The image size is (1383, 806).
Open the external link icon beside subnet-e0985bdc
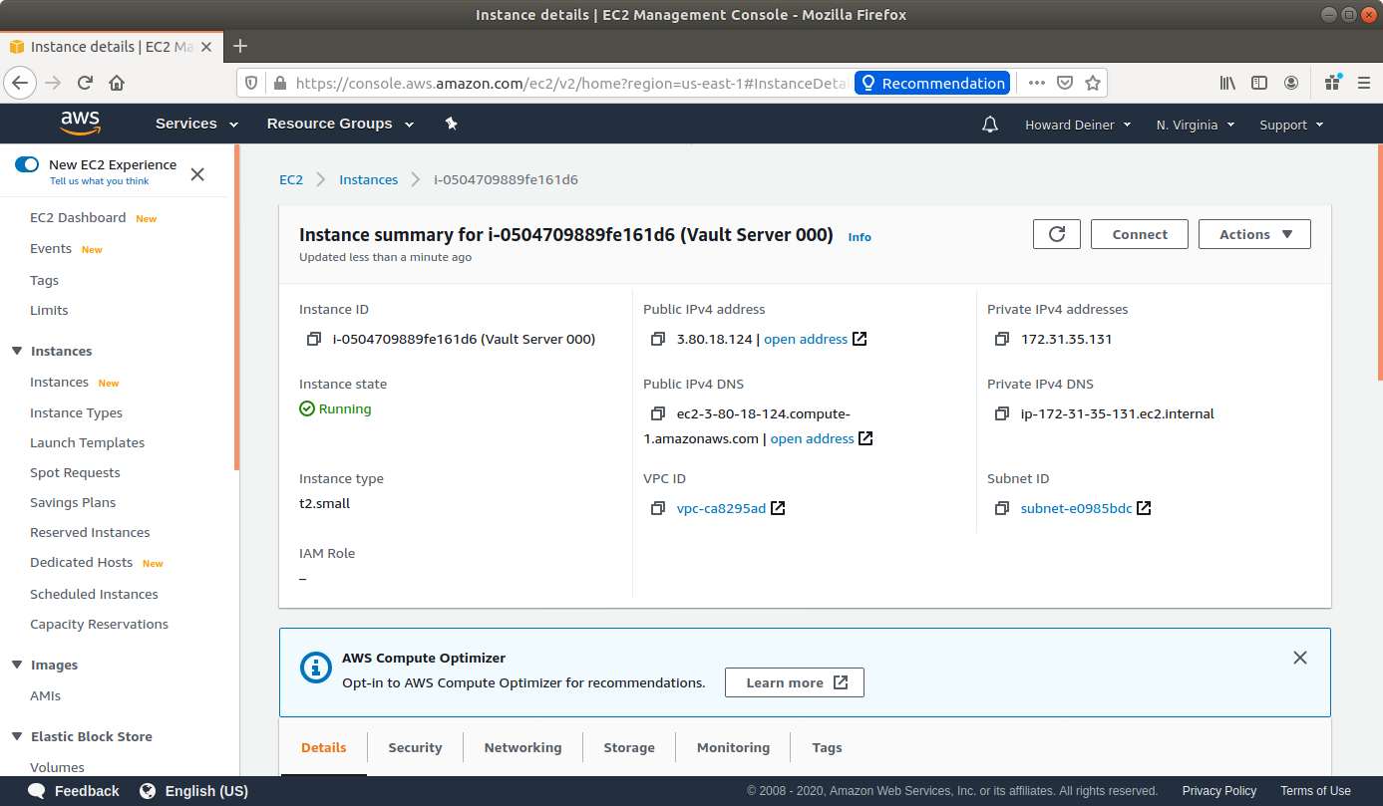[x=1144, y=508]
